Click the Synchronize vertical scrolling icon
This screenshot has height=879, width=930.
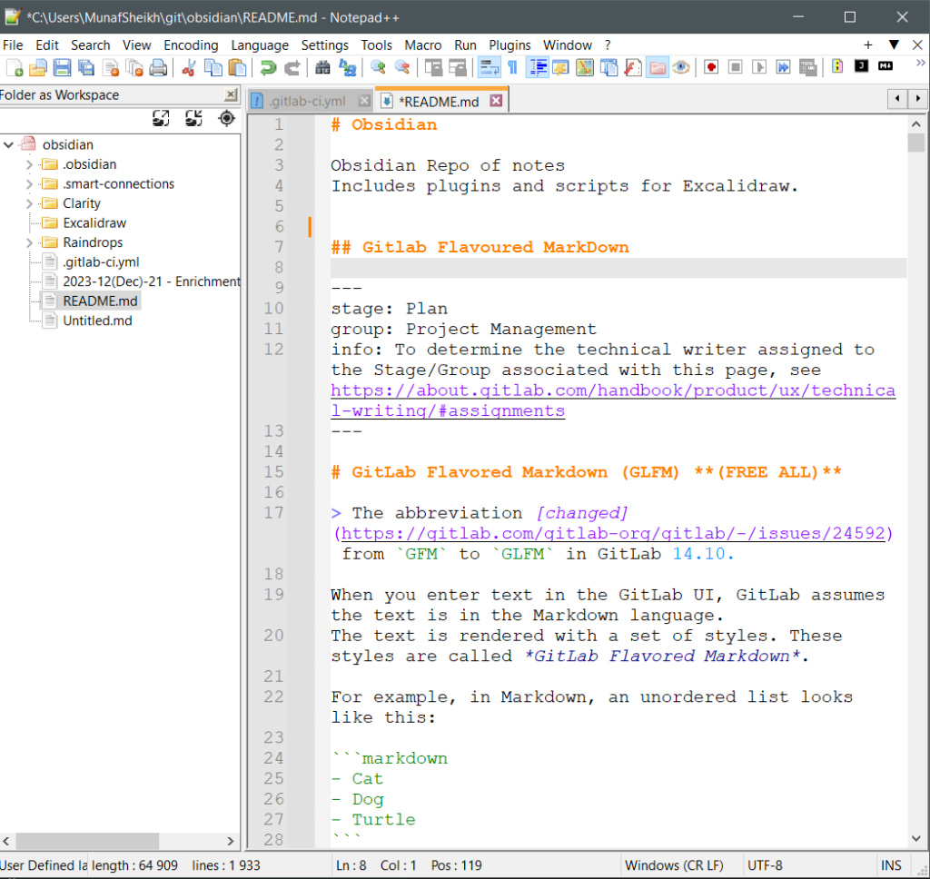point(433,68)
